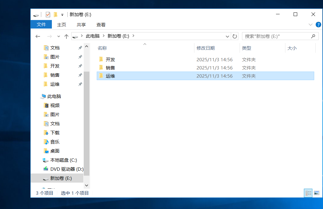Viewport: 323px width, 209px height.
Task: Open the address bar history dropdown
Action: click(227, 36)
